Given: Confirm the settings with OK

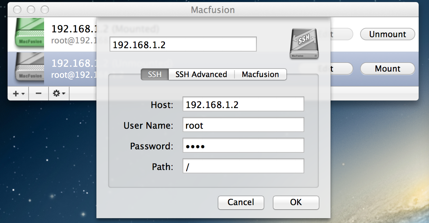Looking at the screenshot, I should 296,202.
